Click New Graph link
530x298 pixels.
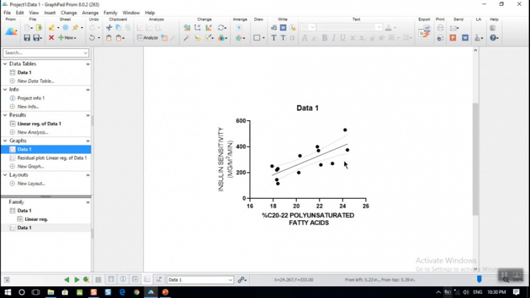[x=31, y=166]
